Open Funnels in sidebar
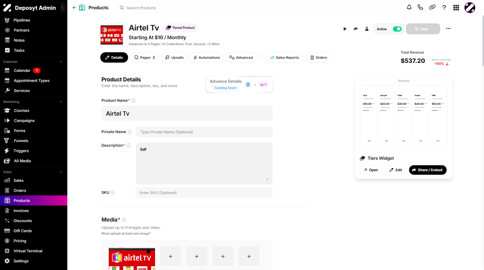Viewport: 484px width, 270px height. click(34, 141)
